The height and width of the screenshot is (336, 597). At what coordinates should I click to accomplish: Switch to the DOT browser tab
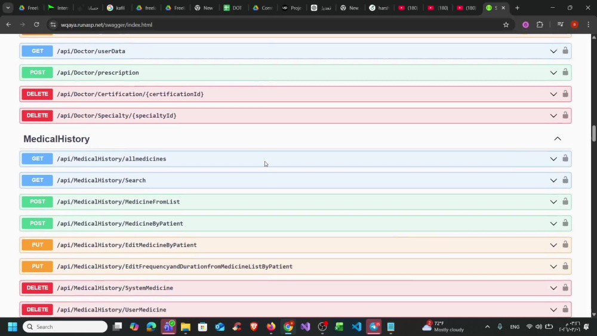pos(233,8)
